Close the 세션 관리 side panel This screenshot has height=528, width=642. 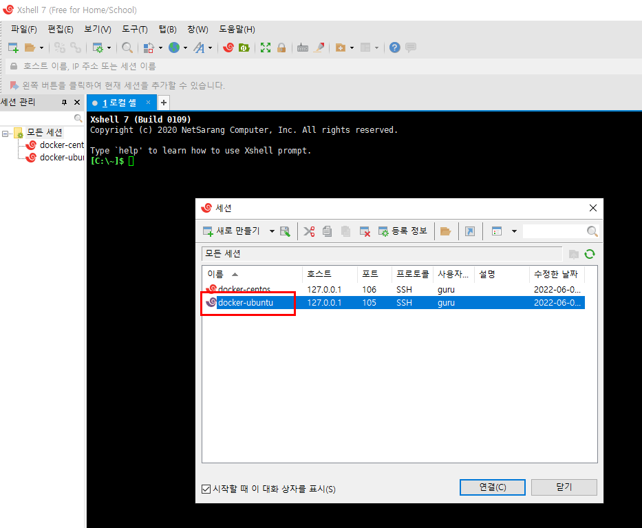(77, 103)
